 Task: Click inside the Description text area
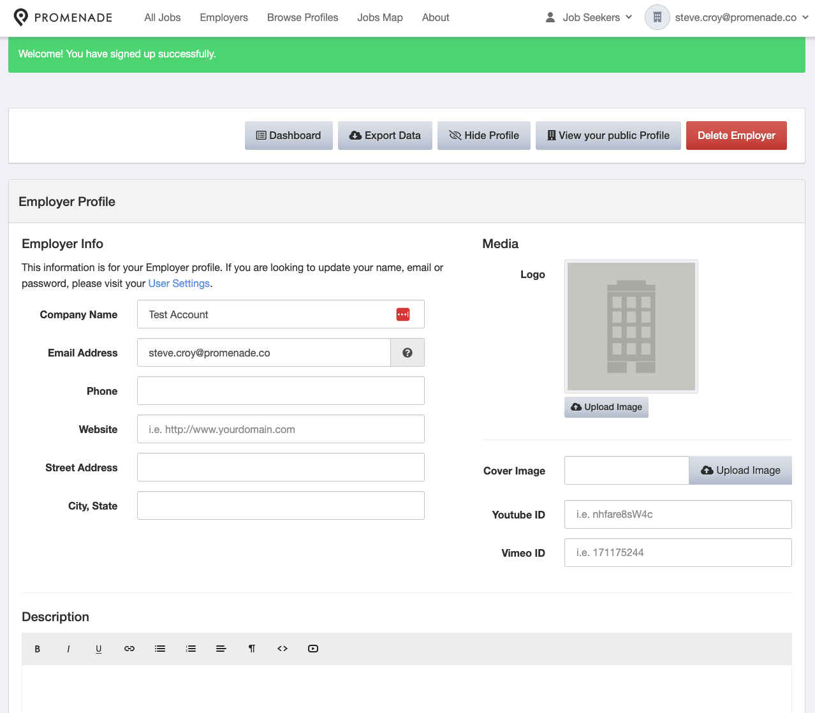[x=407, y=689]
